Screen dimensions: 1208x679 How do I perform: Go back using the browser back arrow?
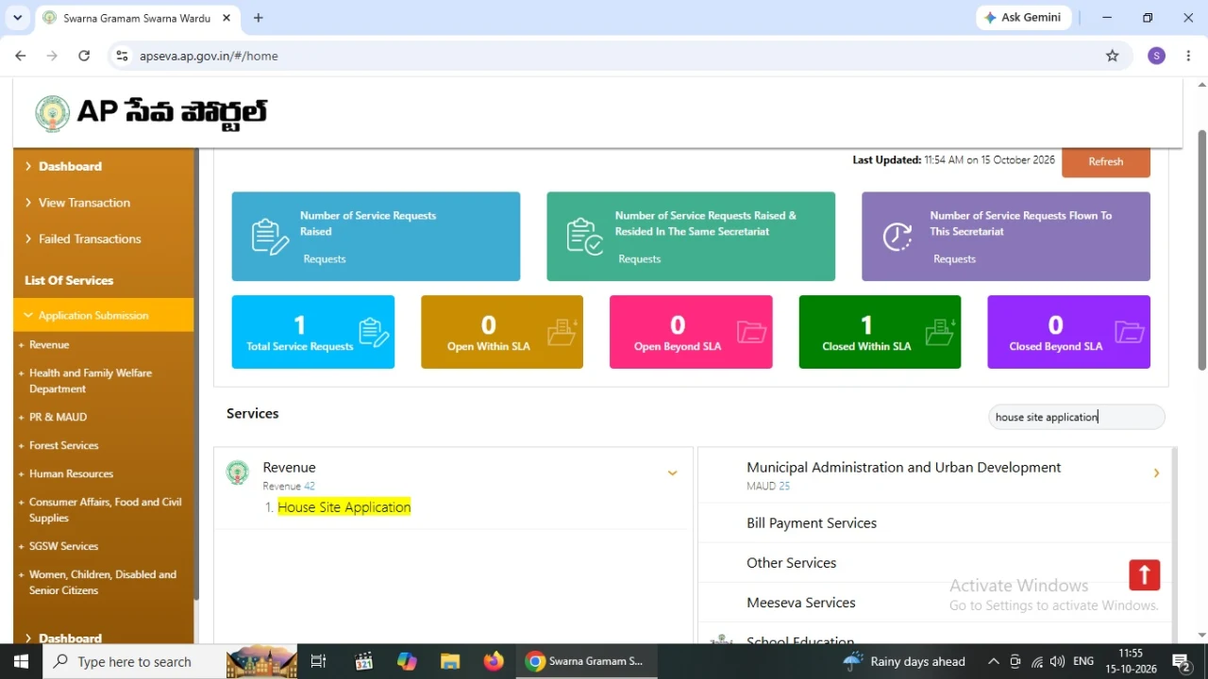tap(21, 56)
